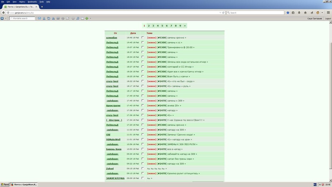Tick checkbox for azmodian message at 19:46

click(142, 38)
